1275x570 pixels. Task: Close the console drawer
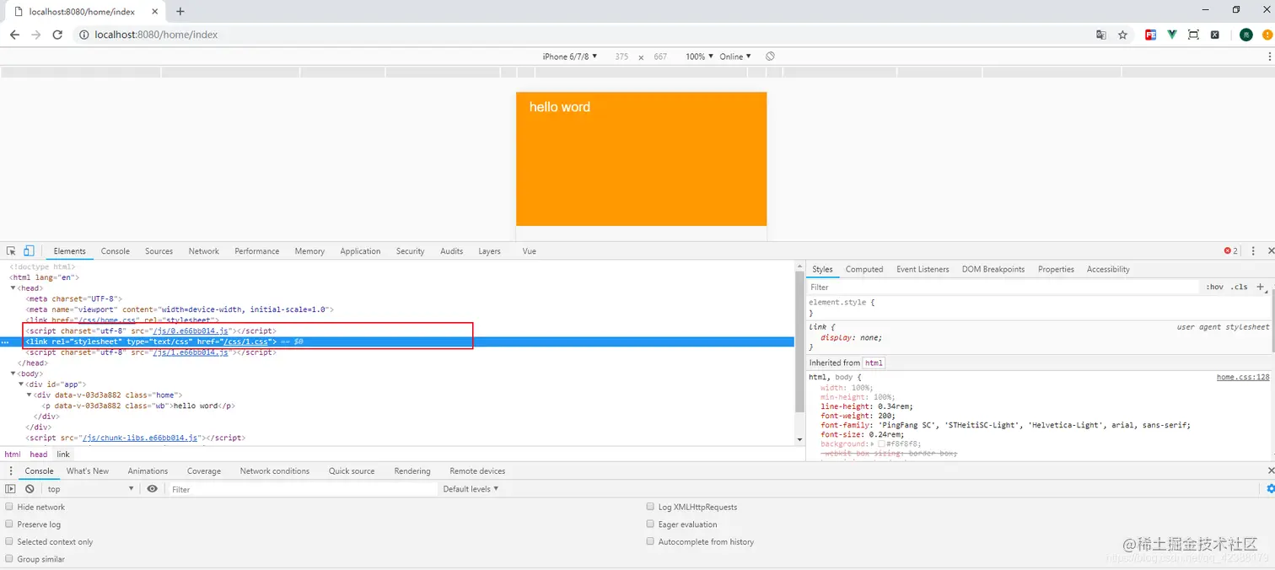tap(1271, 471)
